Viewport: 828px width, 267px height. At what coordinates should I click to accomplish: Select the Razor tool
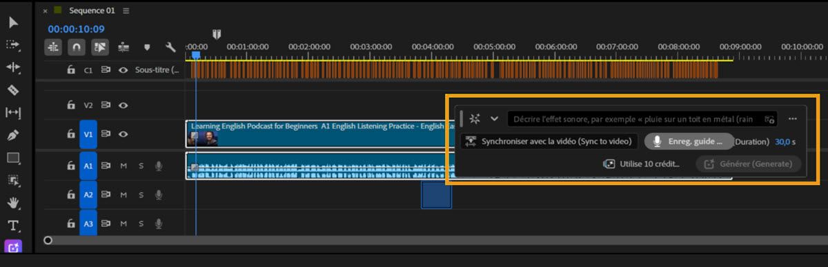tap(14, 90)
